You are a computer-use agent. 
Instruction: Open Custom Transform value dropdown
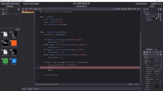157,69
